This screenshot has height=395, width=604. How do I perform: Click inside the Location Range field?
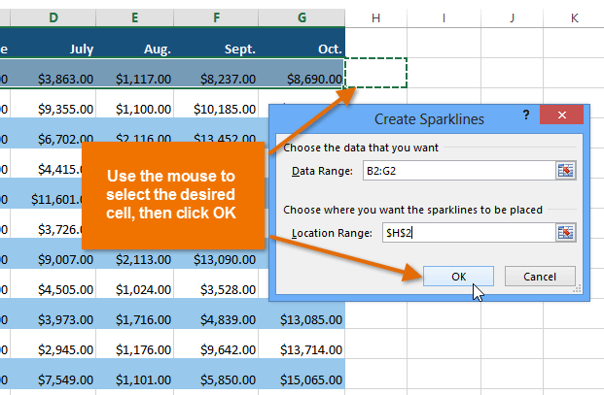coord(469,233)
